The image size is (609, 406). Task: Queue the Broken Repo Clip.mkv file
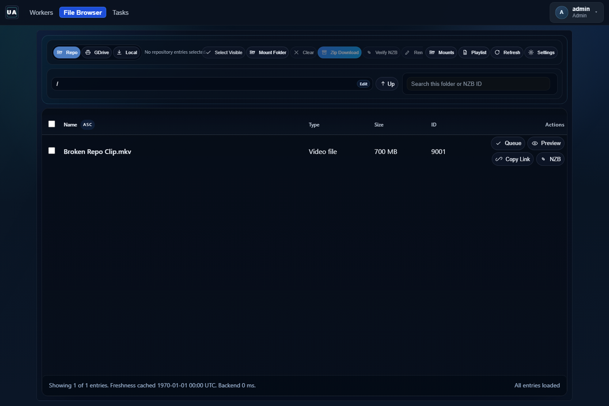508,143
